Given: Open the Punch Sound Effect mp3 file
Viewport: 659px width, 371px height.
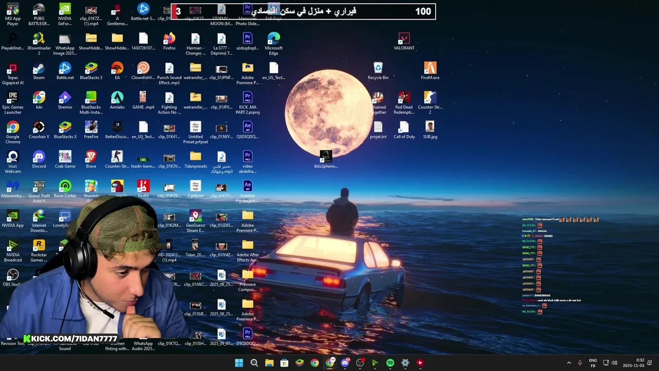Looking at the screenshot, I should pos(169,74).
